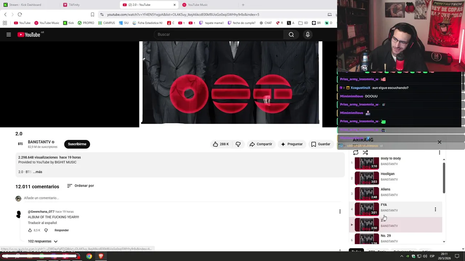
Task: Play Body to Body from playlist
Action: 396,163
